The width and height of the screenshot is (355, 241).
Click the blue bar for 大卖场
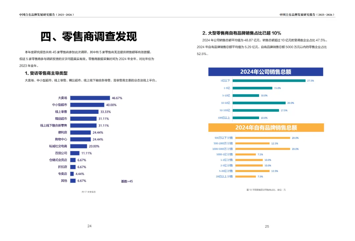[90, 98]
